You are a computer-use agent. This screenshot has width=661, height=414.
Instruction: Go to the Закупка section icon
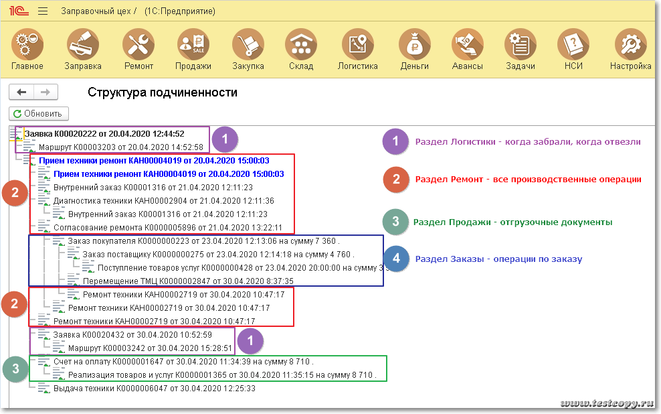tap(248, 45)
